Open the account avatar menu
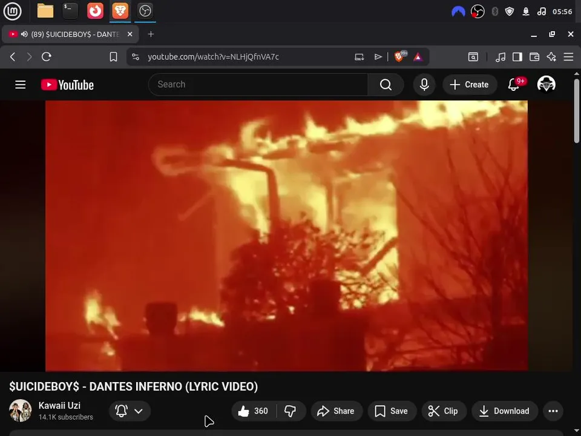The image size is (581, 436). pyautogui.click(x=546, y=84)
